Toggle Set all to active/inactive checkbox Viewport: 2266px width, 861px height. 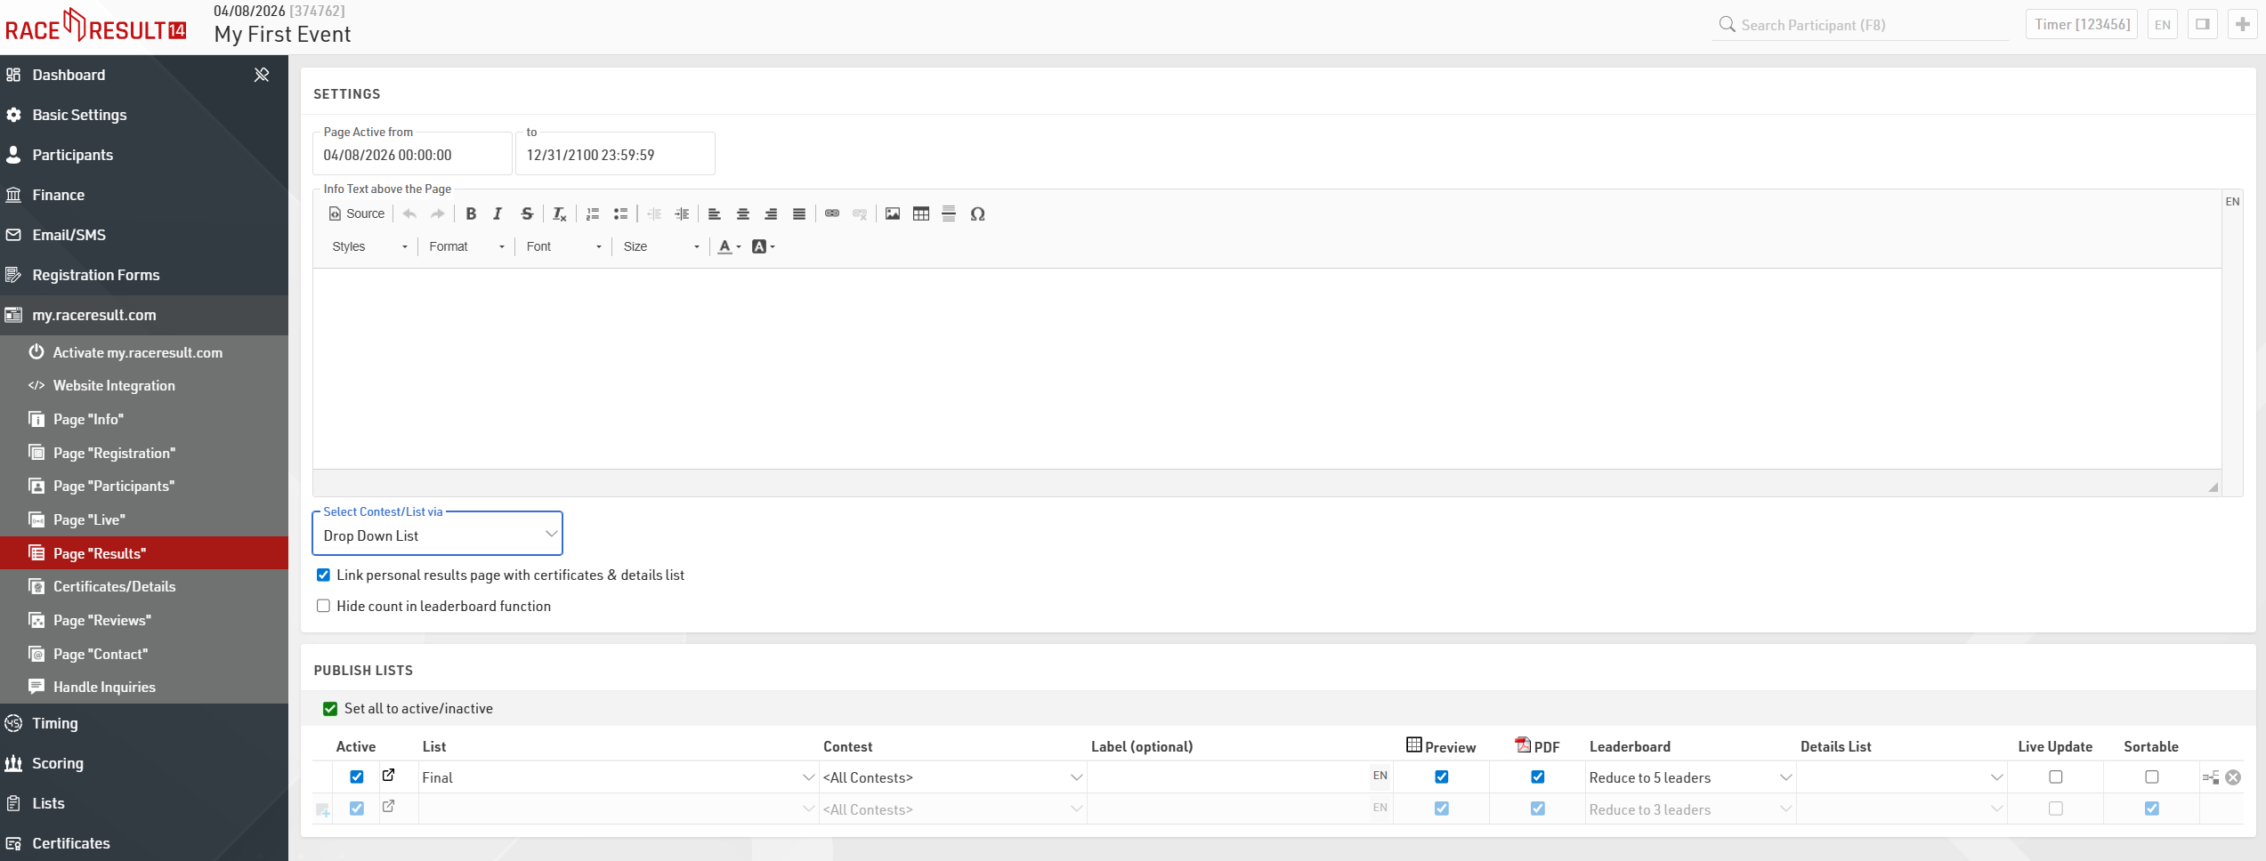tap(330, 709)
